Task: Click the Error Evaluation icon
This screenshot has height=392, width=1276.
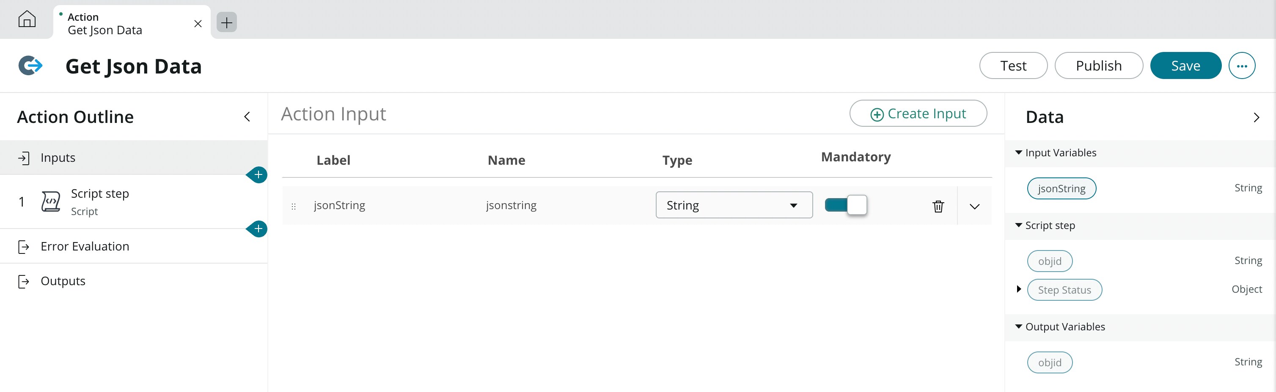Action: click(24, 247)
